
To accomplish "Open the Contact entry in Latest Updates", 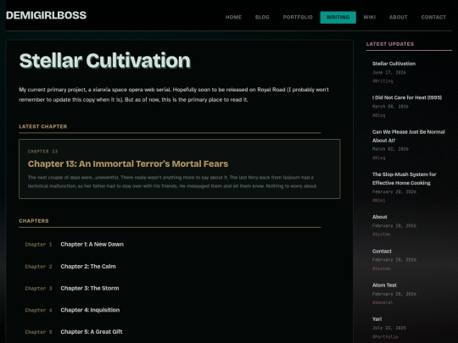I will (382, 252).
